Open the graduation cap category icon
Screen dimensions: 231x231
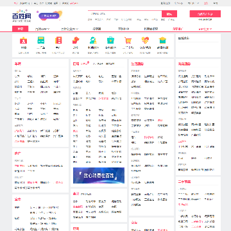point(162,40)
